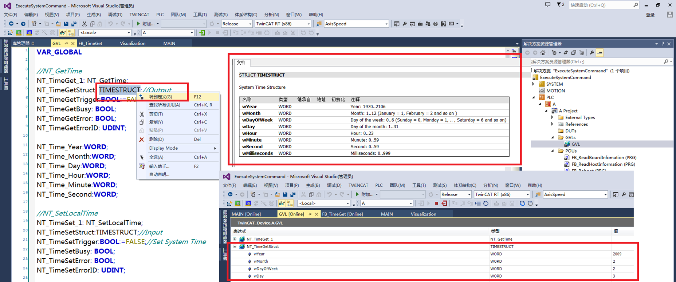Screen dimensions: 676x282
Task: Choose Input Assistant (F2) in context menu
Action: coord(178,166)
